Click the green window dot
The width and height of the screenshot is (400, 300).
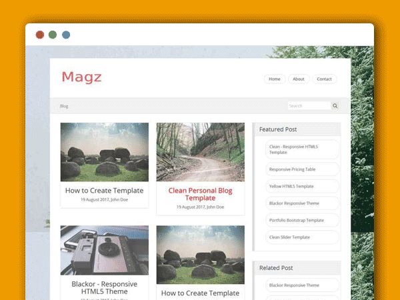click(x=53, y=35)
